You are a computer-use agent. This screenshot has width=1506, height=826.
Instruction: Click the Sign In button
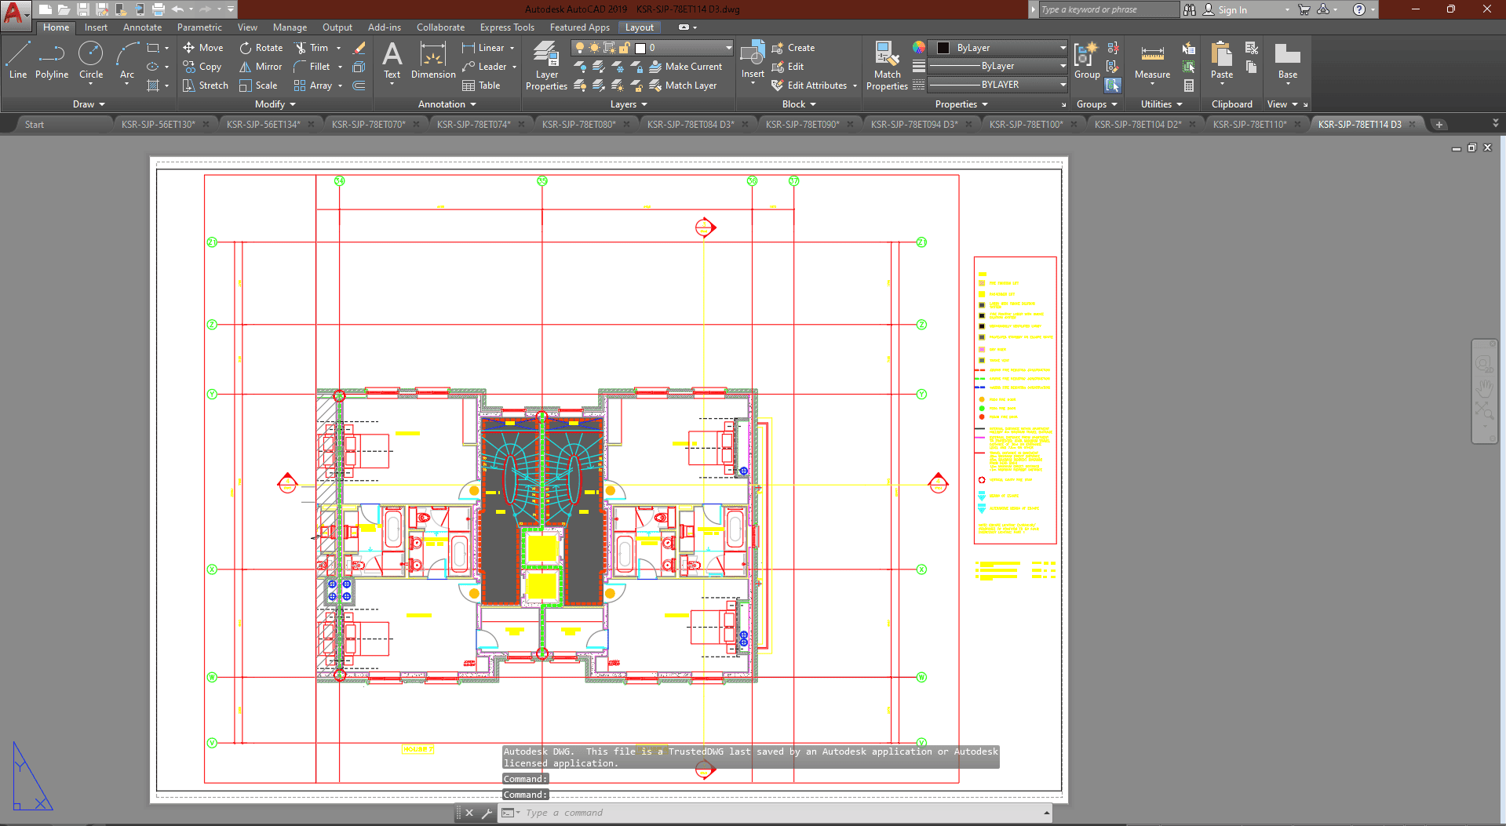click(1231, 10)
